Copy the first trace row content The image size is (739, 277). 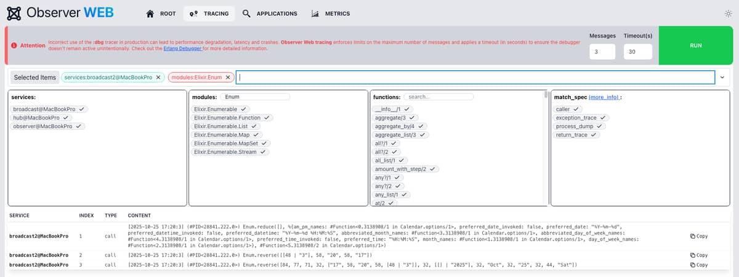699,236
